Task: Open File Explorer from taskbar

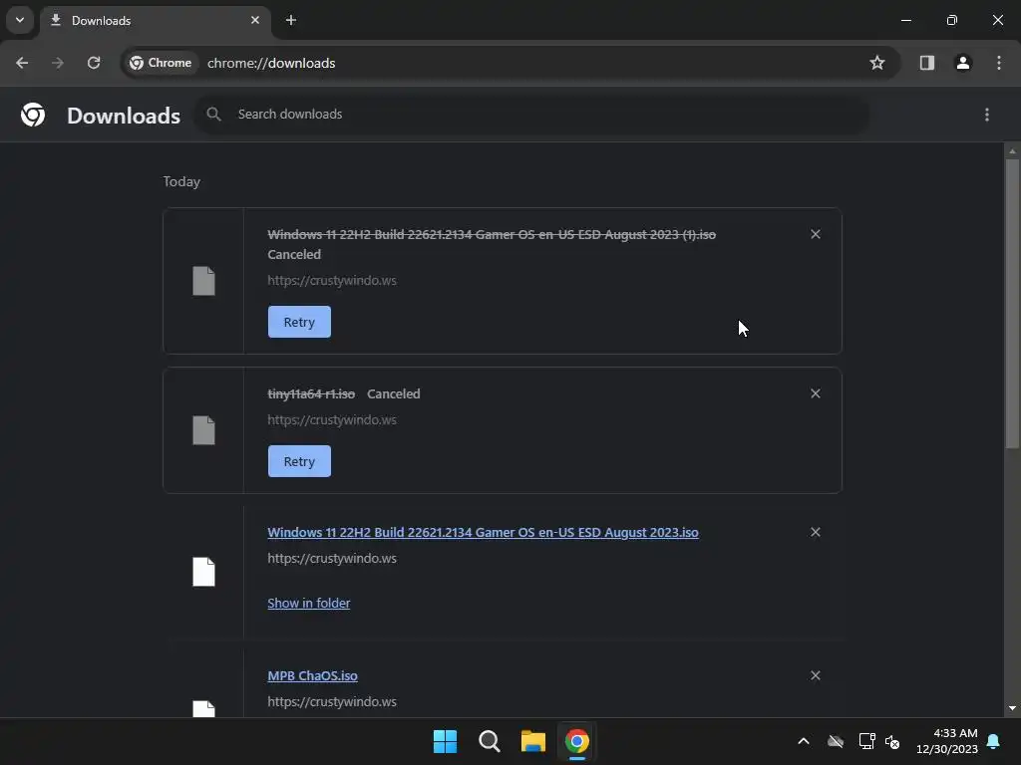Action: 533,741
